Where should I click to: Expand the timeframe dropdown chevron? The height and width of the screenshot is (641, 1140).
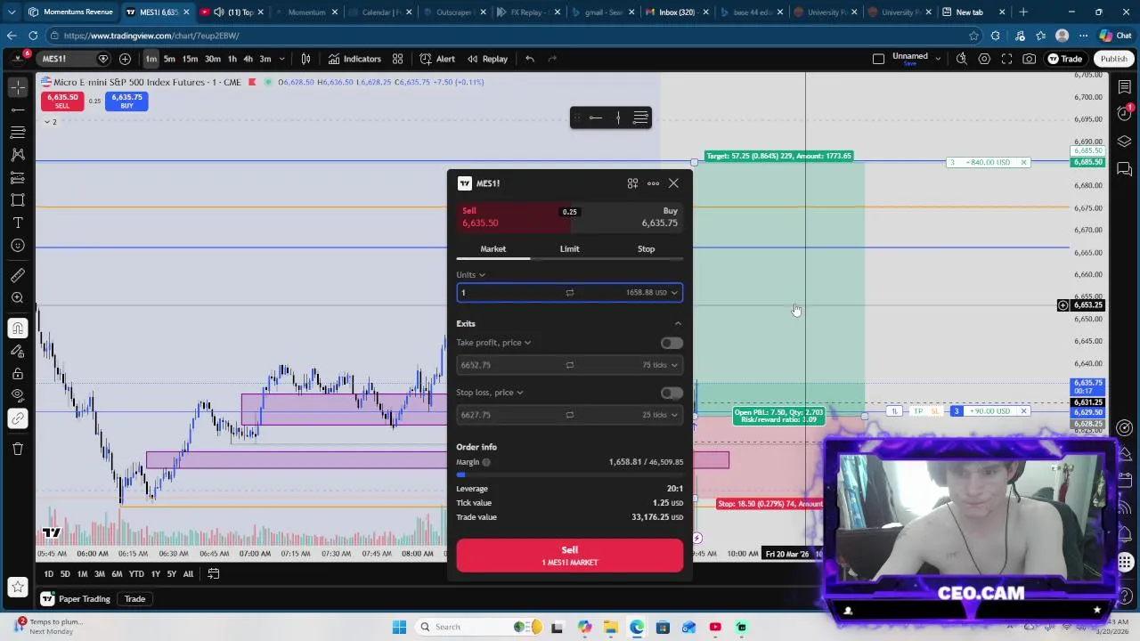coord(281,59)
